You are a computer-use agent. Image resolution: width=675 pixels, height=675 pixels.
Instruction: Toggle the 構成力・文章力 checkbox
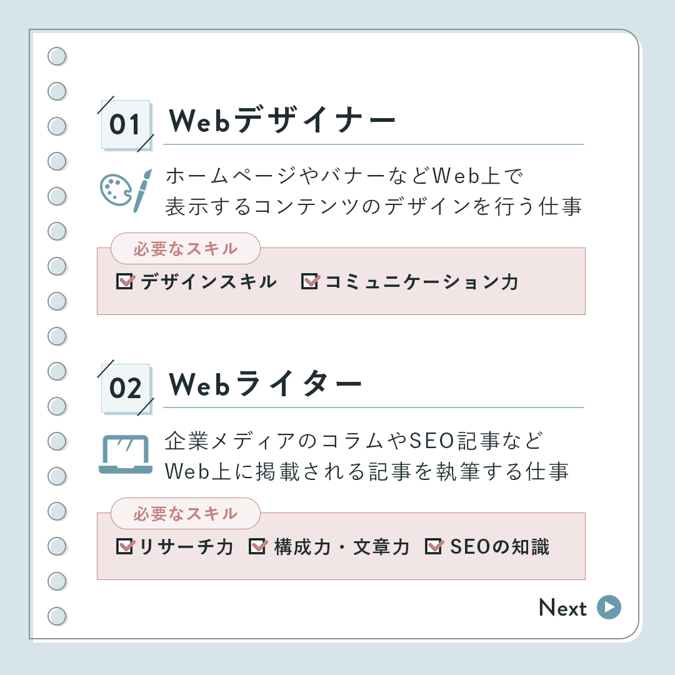point(257,546)
